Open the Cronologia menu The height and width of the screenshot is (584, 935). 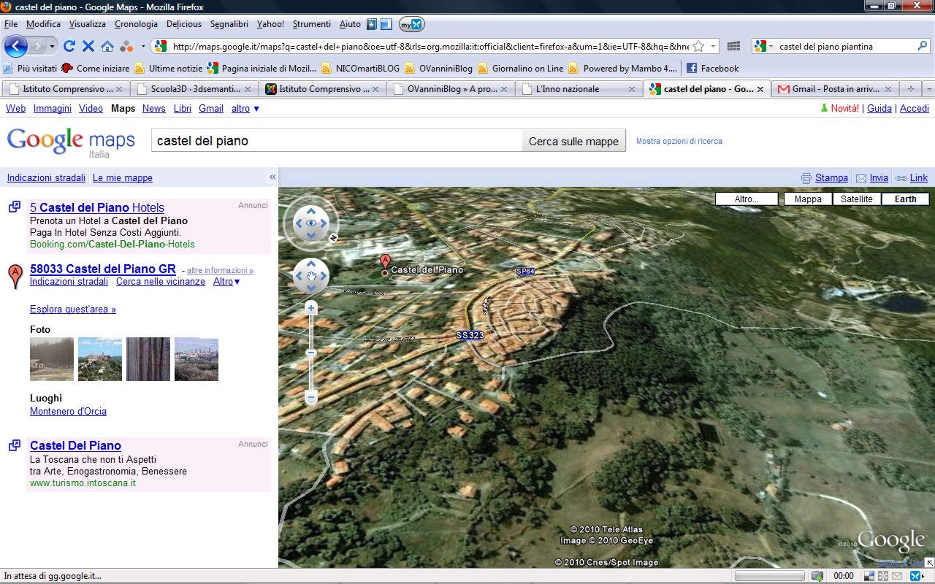(136, 24)
